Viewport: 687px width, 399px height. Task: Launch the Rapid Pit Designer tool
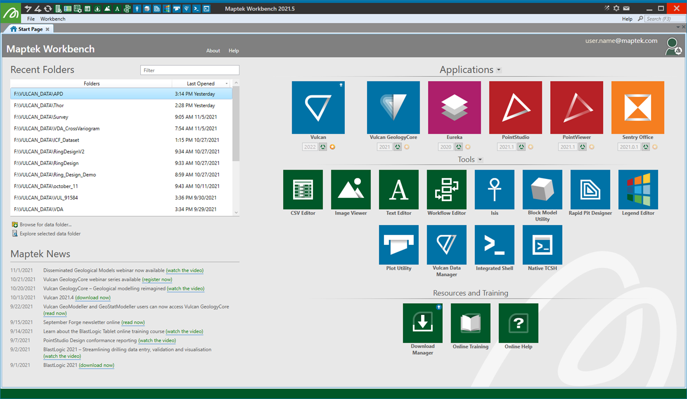[x=590, y=190]
